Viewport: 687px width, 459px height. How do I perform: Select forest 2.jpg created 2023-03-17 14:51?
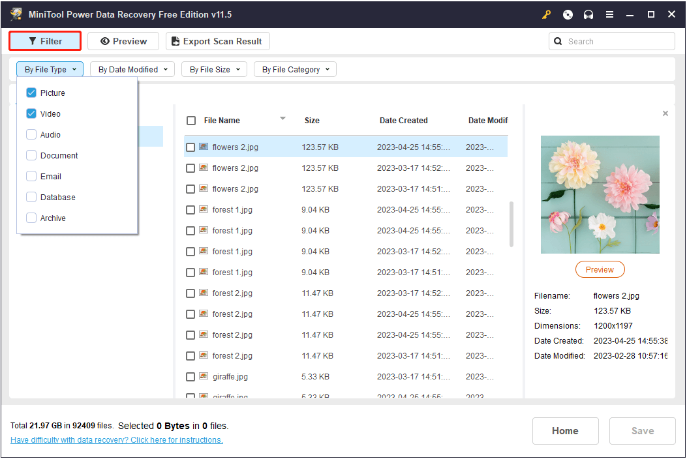point(346,355)
